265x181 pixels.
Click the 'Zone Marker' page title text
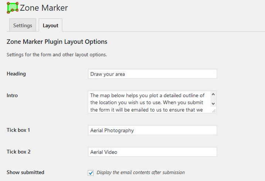coord(44,8)
